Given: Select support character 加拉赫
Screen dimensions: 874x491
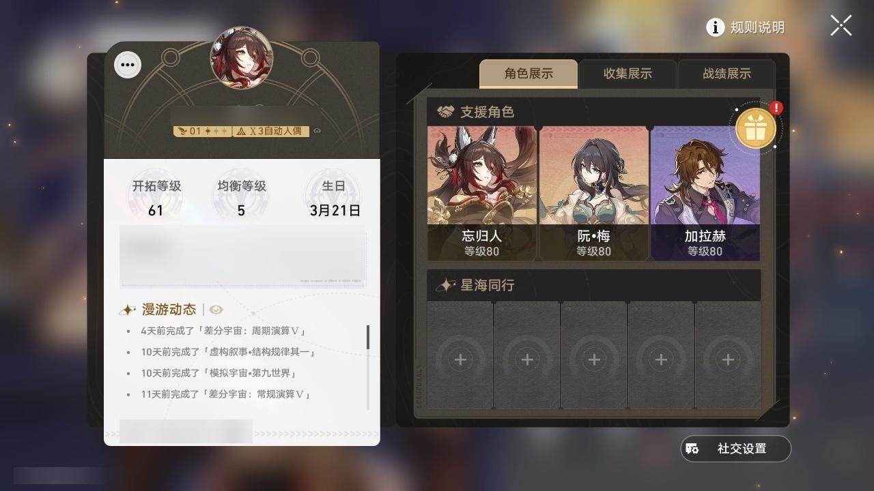Looking at the screenshot, I should tap(705, 193).
